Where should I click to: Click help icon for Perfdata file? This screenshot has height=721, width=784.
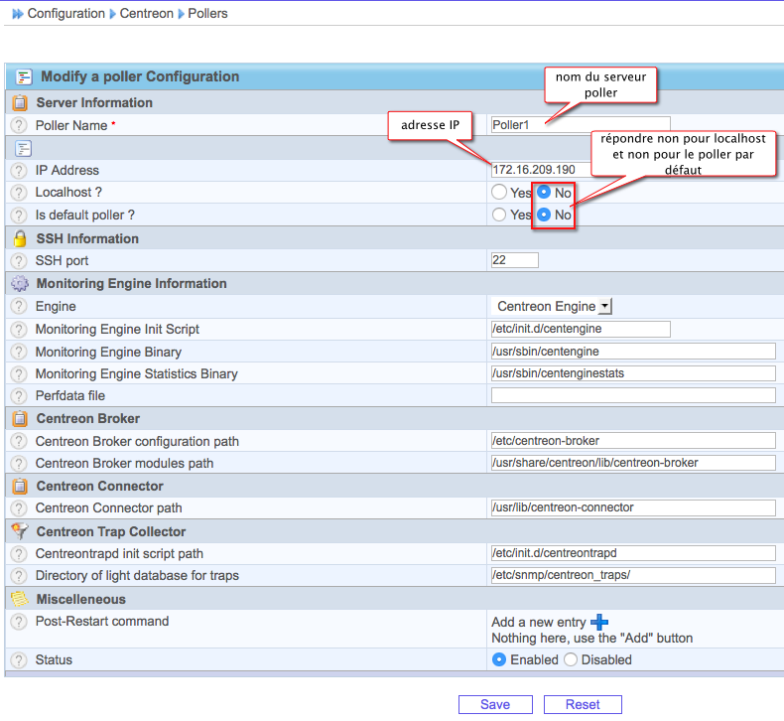(x=19, y=396)
